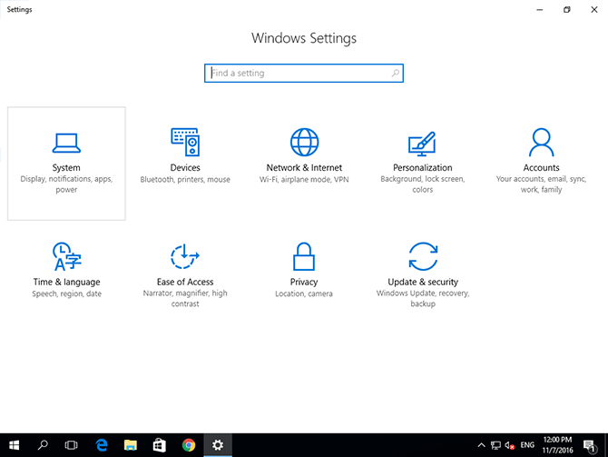Open Accounts person icon

(x=542, y=142)
